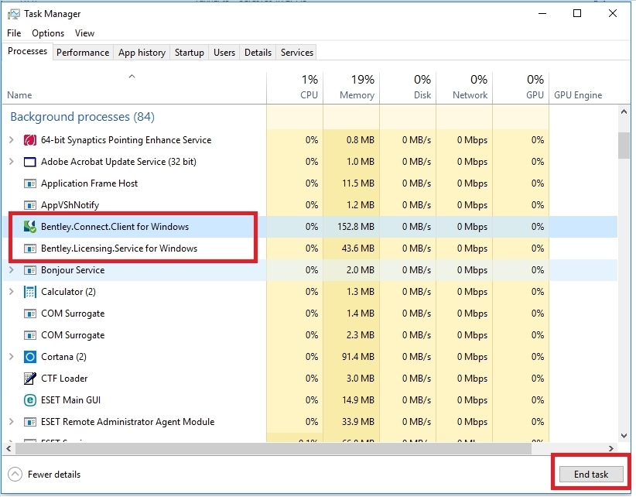Viewport: 636px width, 497px height.
Task: Click the horizontal scrollbar left arrow
Action: pyautogui.click(x=9, y=449)
